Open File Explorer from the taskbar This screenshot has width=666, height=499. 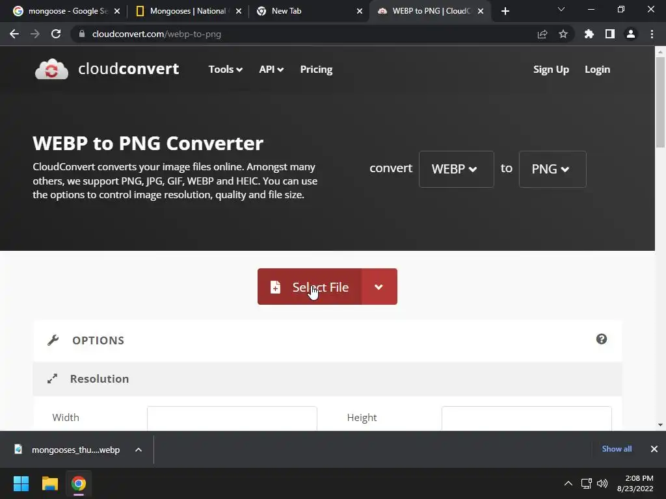pyautogui.click(x=49, y=483)
